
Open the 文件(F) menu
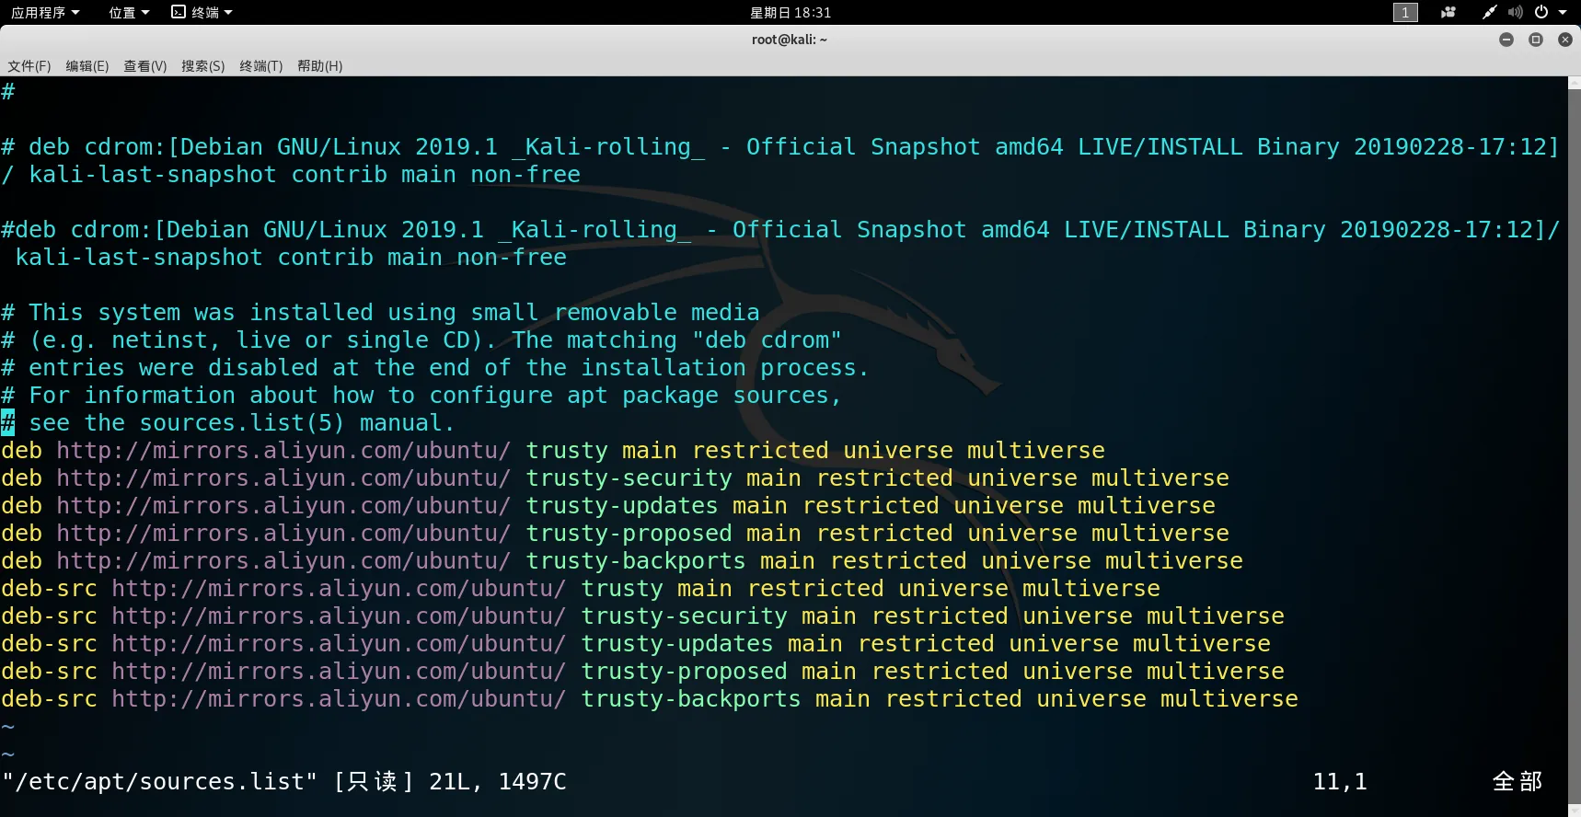29,66
